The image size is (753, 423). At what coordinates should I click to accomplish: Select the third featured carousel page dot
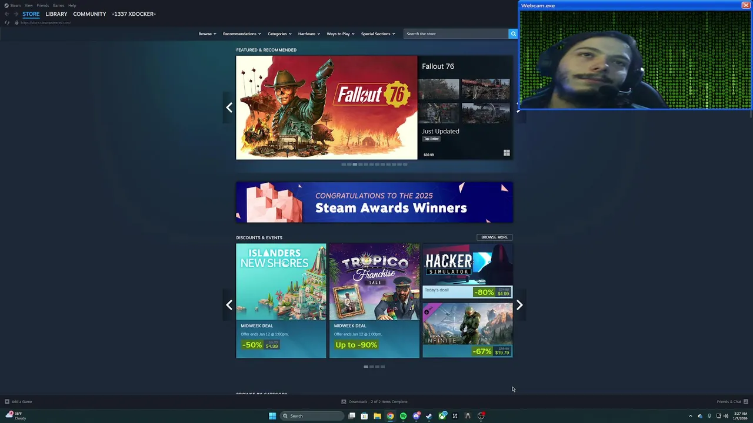(x=355, y=164)
